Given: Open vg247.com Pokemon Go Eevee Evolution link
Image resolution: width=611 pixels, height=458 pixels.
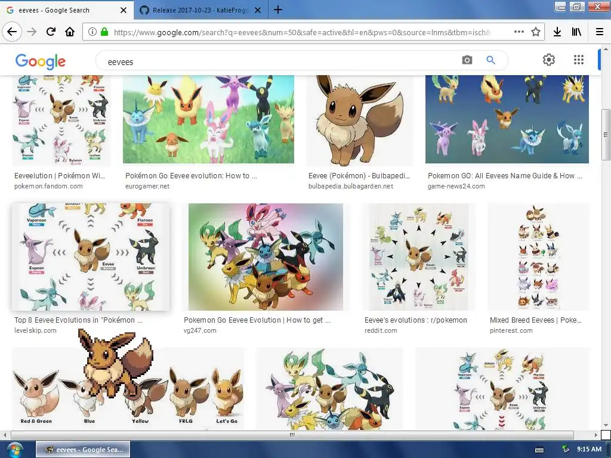Looking at the screenshot, I should point(257,320).
